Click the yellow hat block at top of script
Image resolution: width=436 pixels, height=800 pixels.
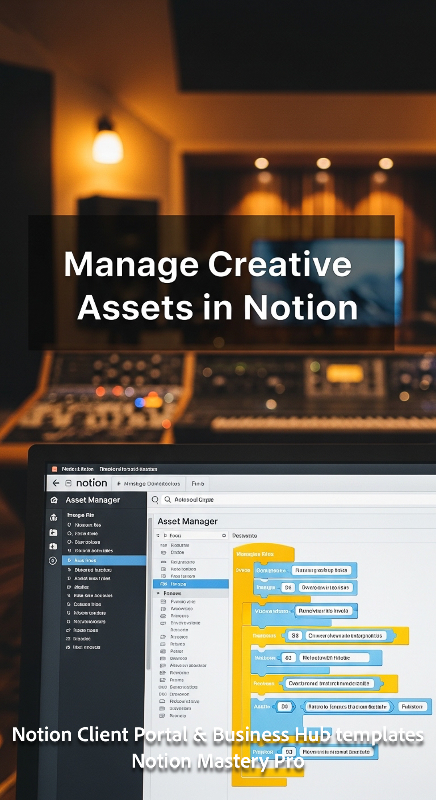[x=263, y=554]
